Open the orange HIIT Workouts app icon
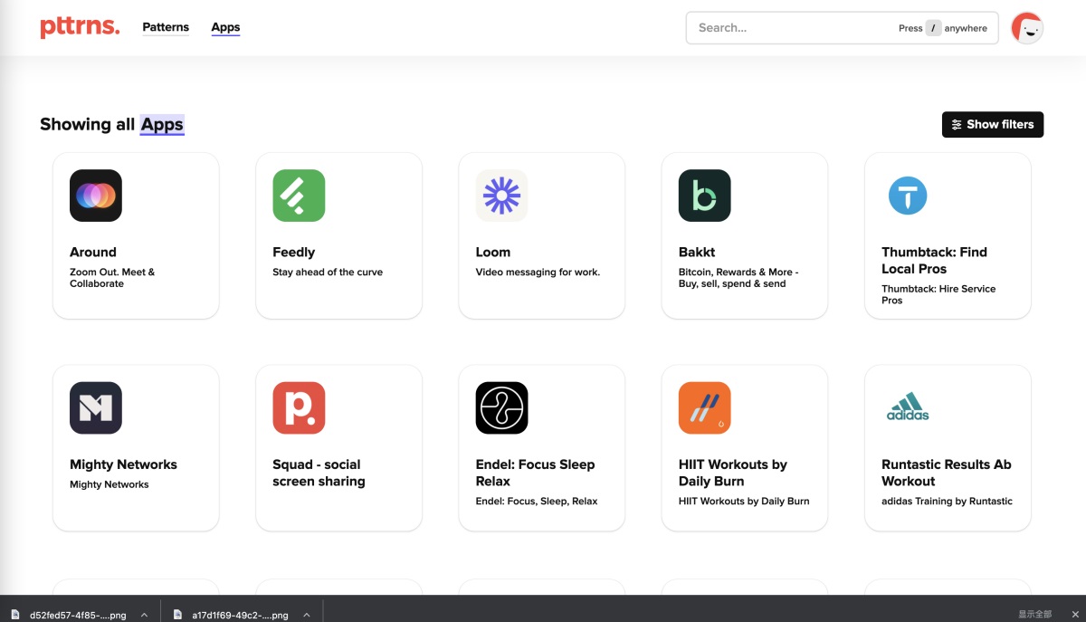Image resolution: width=1086 pixels, height=622 pixels. (704, 408)
